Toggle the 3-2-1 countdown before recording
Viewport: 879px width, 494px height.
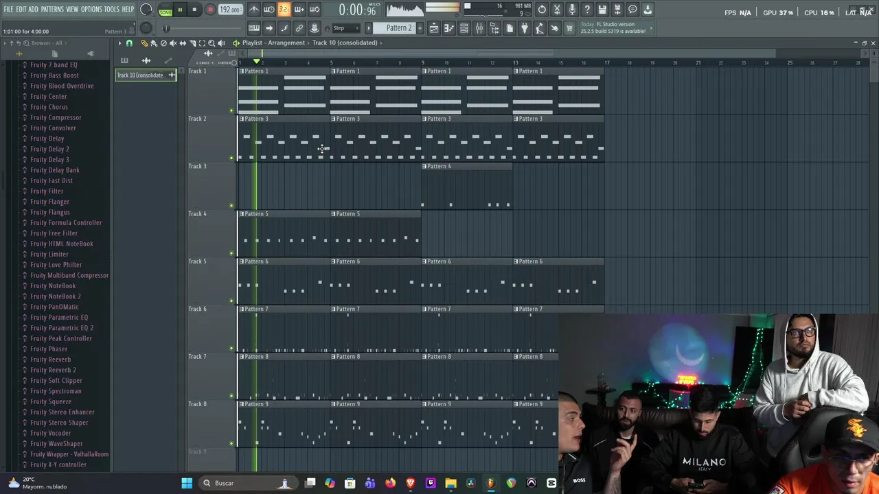[284, 10]
